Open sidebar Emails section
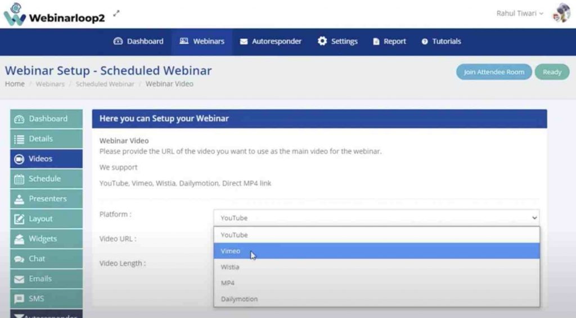This screenshot has width=576, height=318. (x=46, y=279)
